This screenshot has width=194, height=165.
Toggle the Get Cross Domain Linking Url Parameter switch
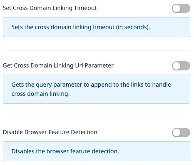pos(181,66)
